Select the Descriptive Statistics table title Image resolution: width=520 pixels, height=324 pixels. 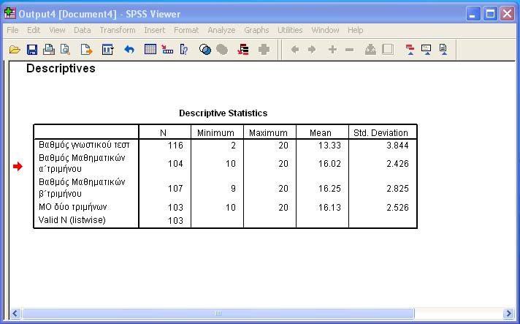(x=223, y=113)
